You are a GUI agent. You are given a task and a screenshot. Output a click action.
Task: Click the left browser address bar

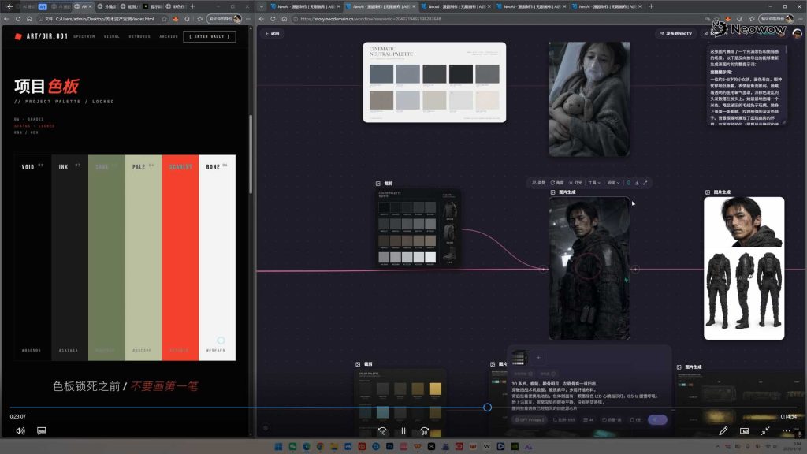(103, 19)
